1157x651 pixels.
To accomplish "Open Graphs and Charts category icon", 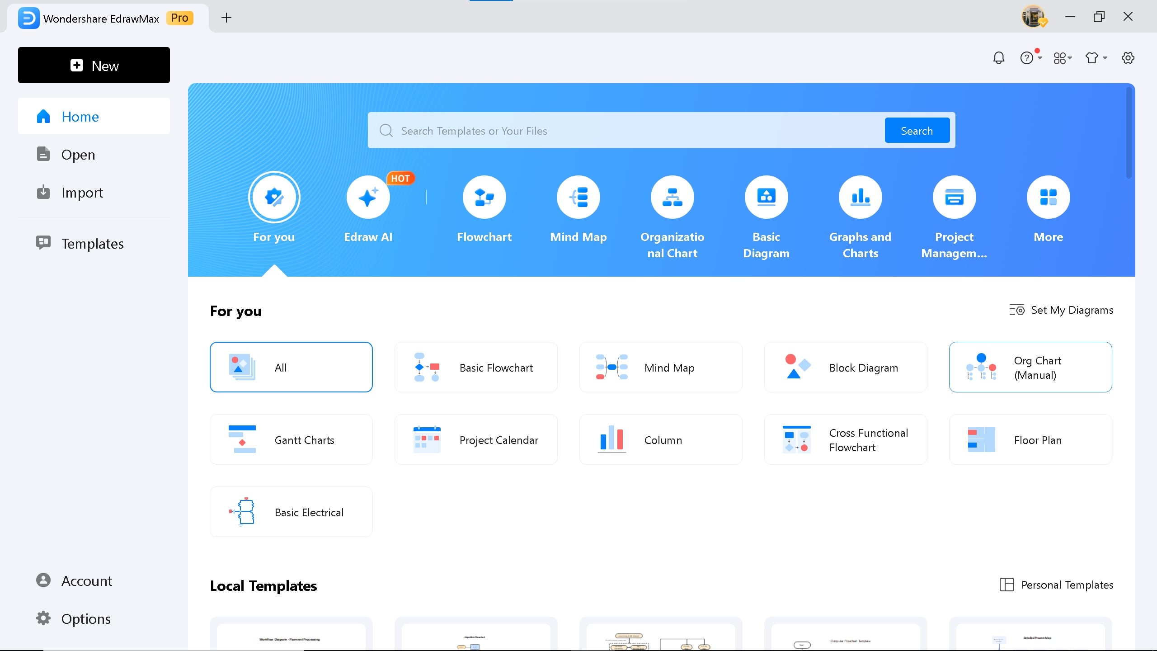I will 860,197.
